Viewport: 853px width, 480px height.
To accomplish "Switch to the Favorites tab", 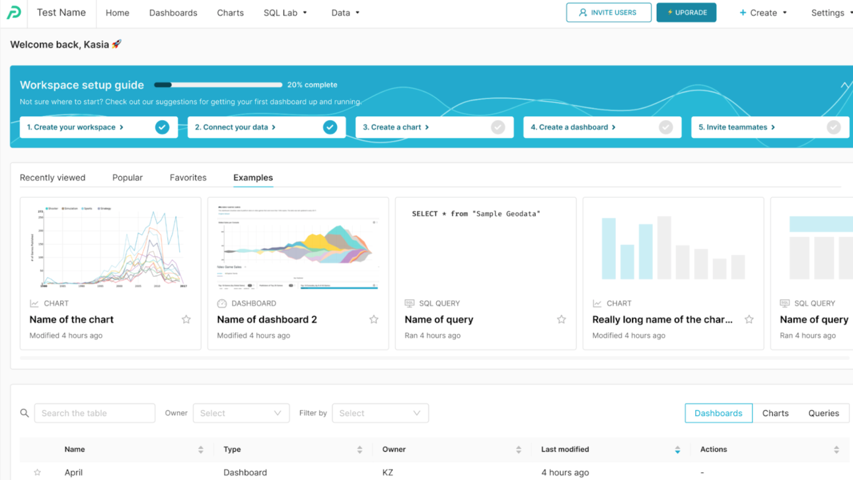I will [188, 177].
